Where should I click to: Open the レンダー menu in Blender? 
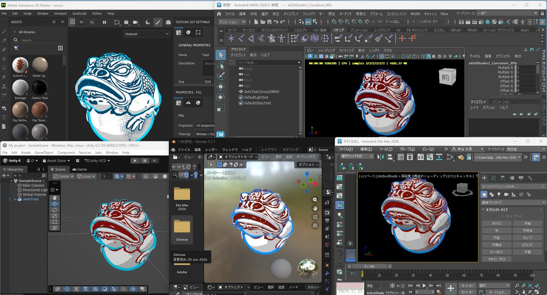tap(212, 149)
